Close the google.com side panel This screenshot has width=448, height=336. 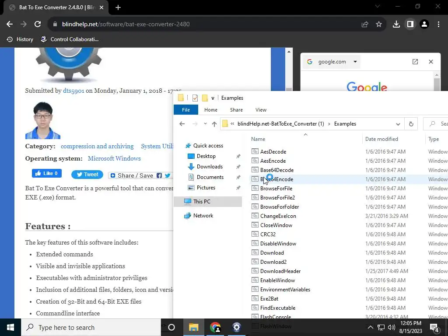tap(431, 62)
